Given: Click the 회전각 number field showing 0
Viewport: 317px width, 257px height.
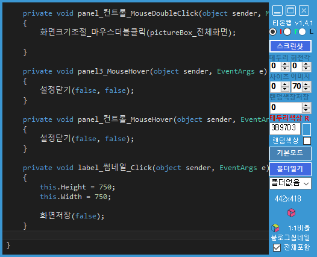Looking at the screenshot, I should pyautogui.click(x=297, y=66).
